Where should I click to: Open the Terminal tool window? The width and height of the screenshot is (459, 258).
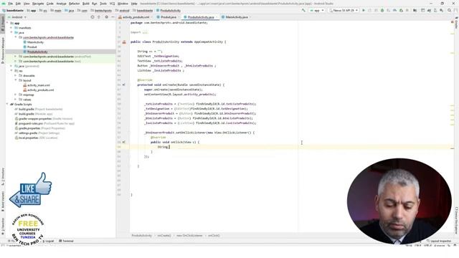pyautogui.click(x=66, y=241)
